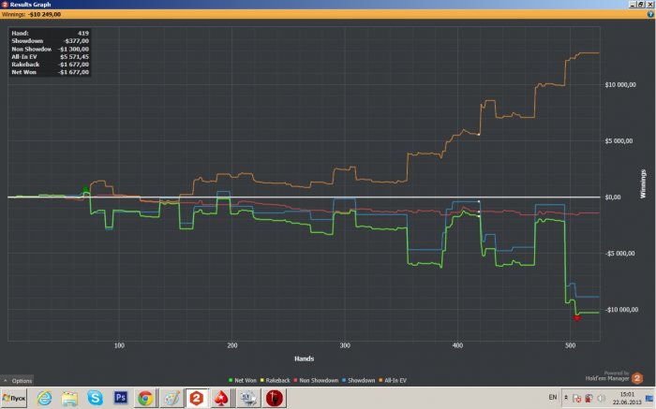Click the red circular app taskbar icon

tap(275, 398)
